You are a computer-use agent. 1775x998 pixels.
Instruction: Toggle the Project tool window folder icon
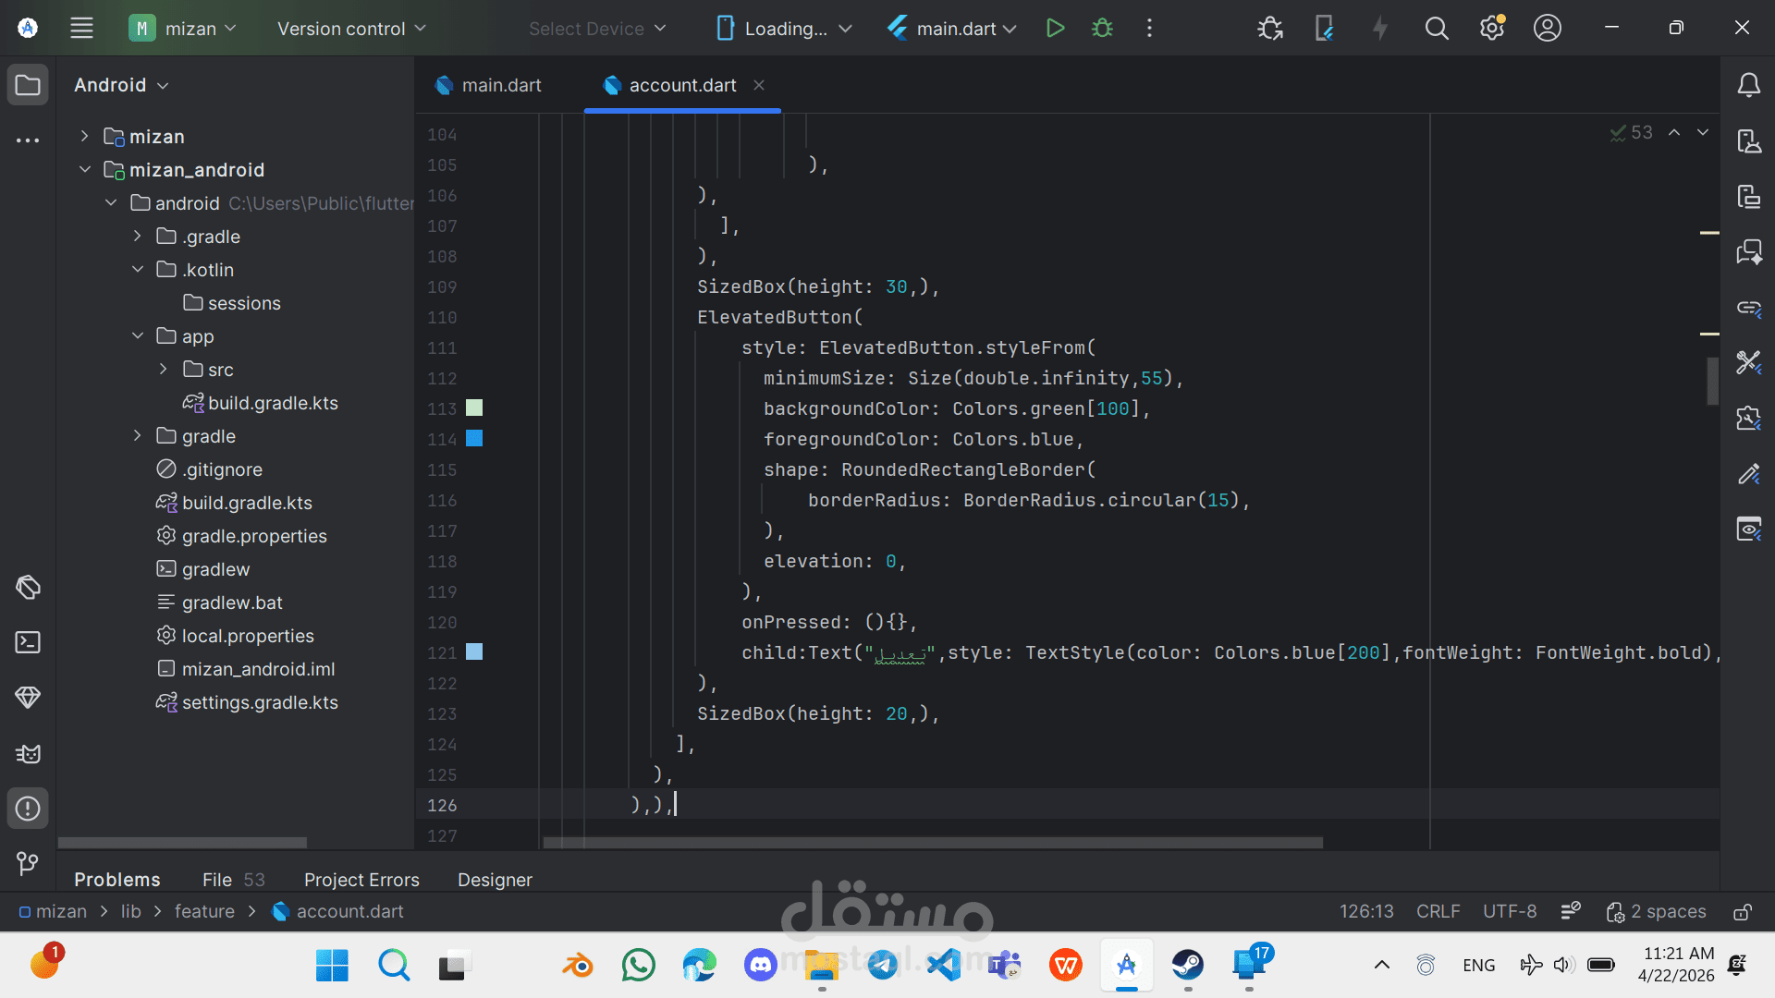pyautogui.click(x=28, y=86)
